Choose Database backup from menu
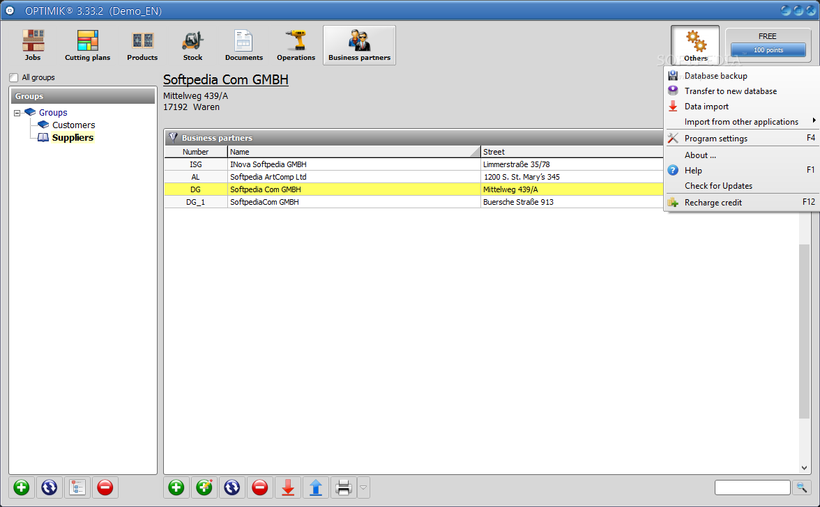The width and height of the screenshot is (820, 507). pyautogui.click(x=742, y=76)
